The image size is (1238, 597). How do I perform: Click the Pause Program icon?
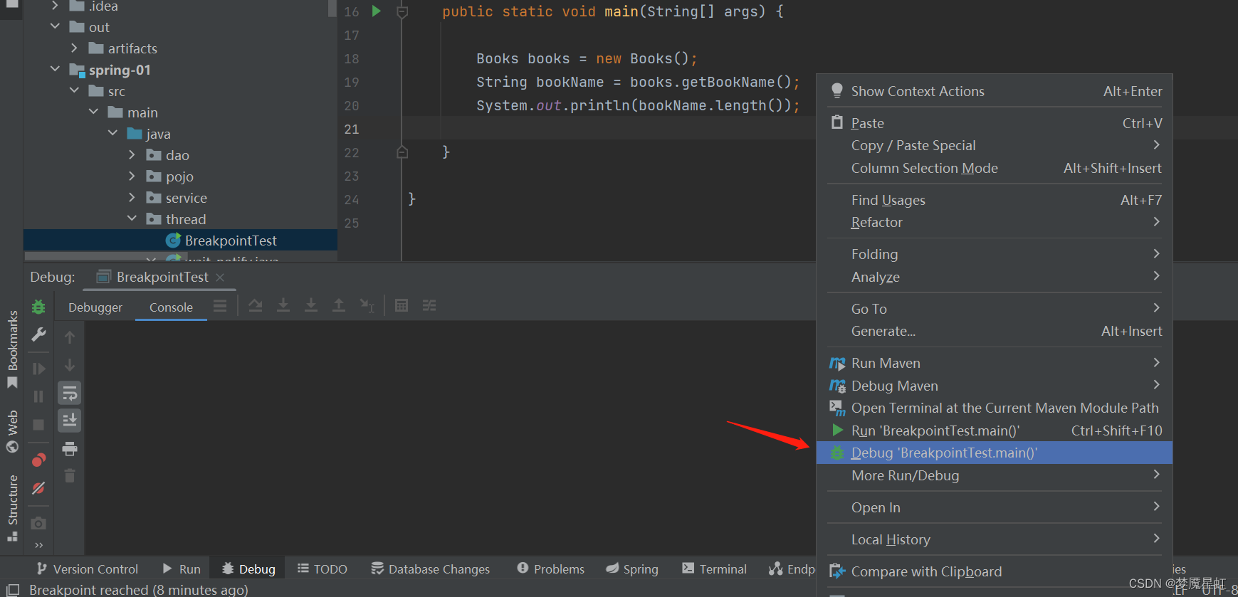(x=38, y=396)
